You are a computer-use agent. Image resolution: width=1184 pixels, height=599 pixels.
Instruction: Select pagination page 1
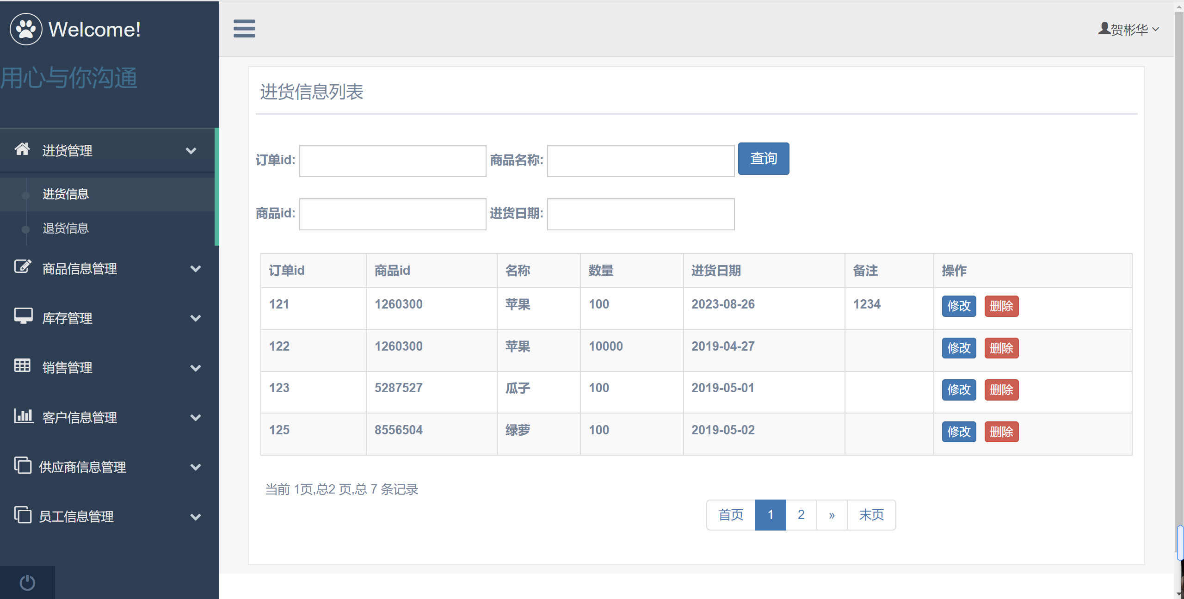(771, 515)
